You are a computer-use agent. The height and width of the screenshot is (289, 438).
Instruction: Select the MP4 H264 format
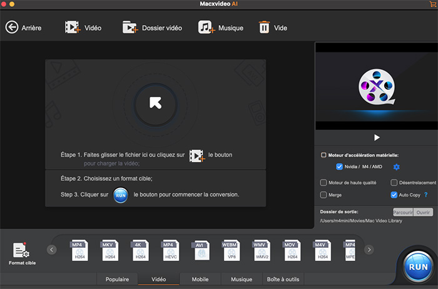pyautogui.click(x=79, y=250)
